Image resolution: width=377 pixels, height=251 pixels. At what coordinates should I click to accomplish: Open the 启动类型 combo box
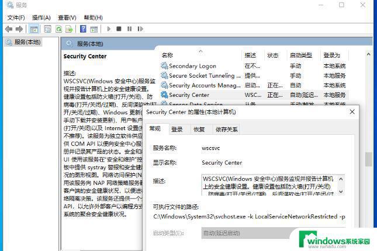click(274, 233)
